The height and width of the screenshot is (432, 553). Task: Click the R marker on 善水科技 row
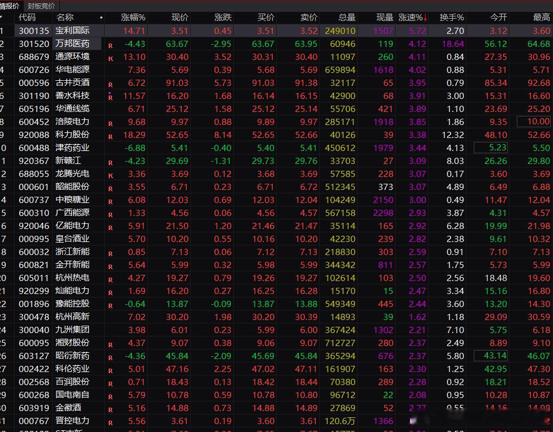point(110,98)
